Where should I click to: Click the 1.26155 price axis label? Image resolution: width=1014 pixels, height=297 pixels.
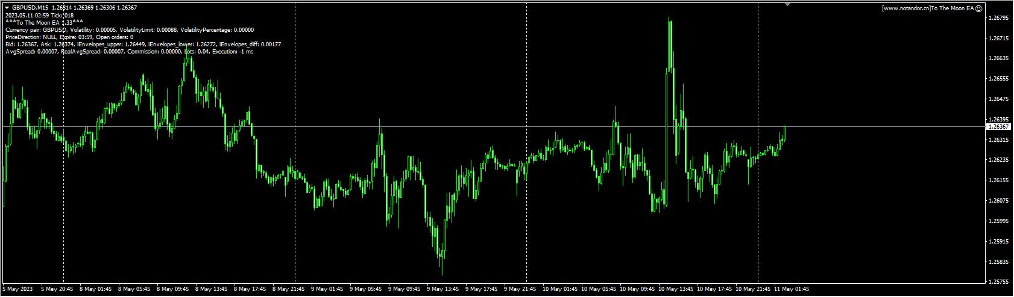999,180
